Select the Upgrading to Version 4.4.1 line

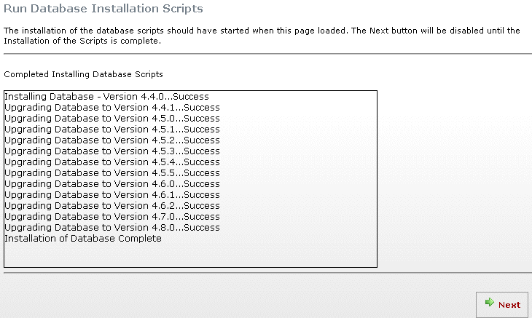click(x=112, y=108)
